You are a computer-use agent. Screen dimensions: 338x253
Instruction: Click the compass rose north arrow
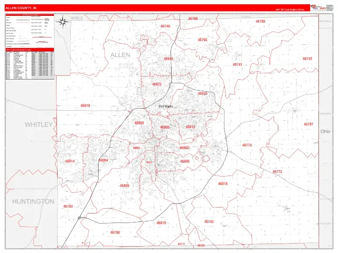[63, 22]
